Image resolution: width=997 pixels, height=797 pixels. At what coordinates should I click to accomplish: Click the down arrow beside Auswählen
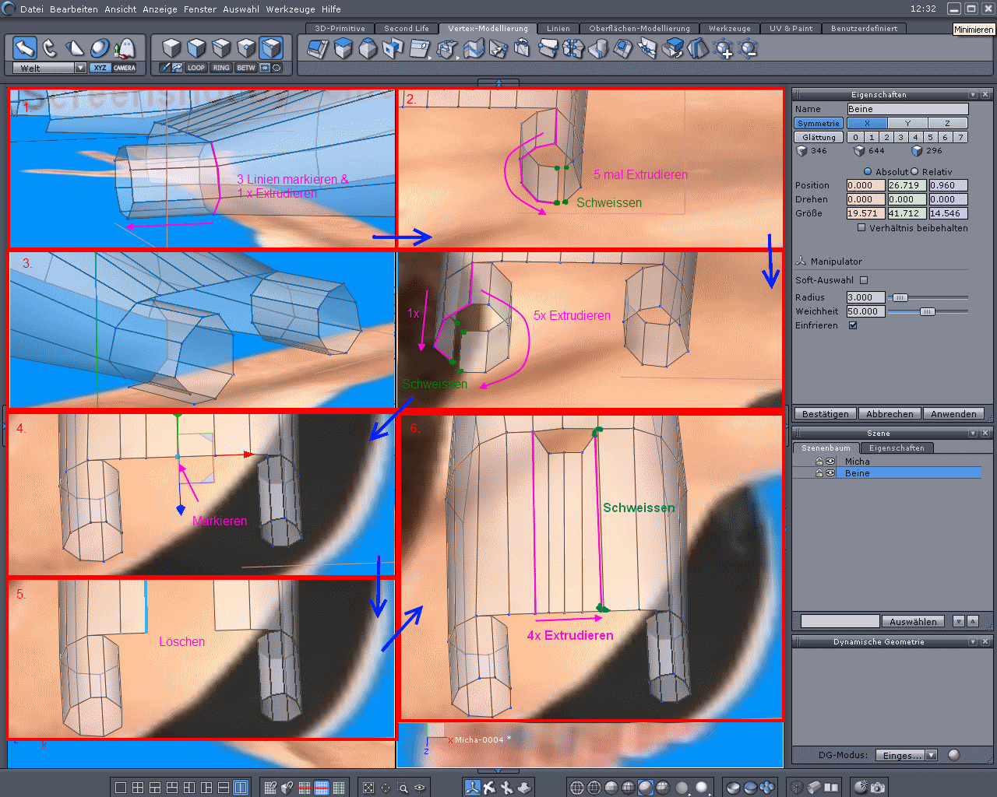pos(959,621)
